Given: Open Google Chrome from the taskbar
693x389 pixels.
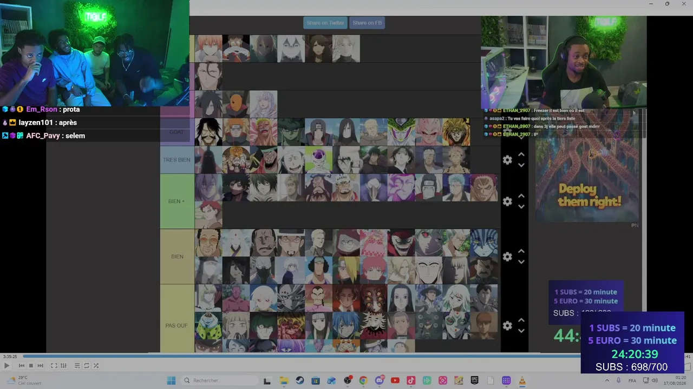Looking at the screenshot, I should pos(363,380).
